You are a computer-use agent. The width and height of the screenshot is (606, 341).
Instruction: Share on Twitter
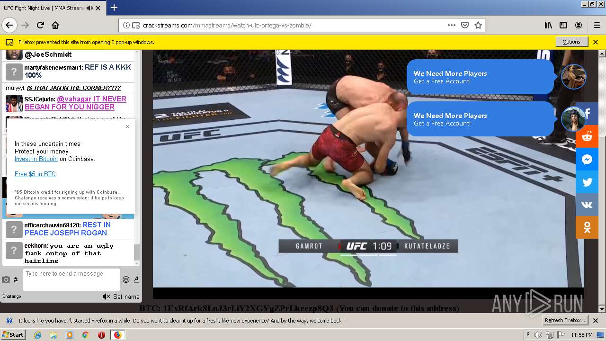click(587, 182)
